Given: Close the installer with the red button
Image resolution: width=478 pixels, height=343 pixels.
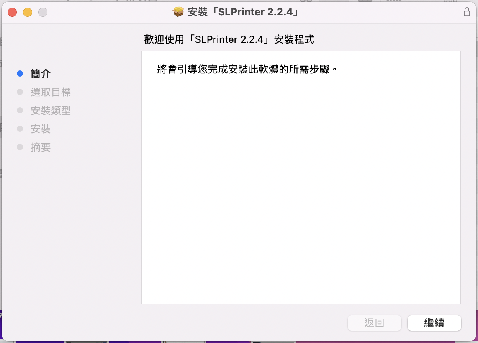Looking at the screenshot, I should 12,12.
